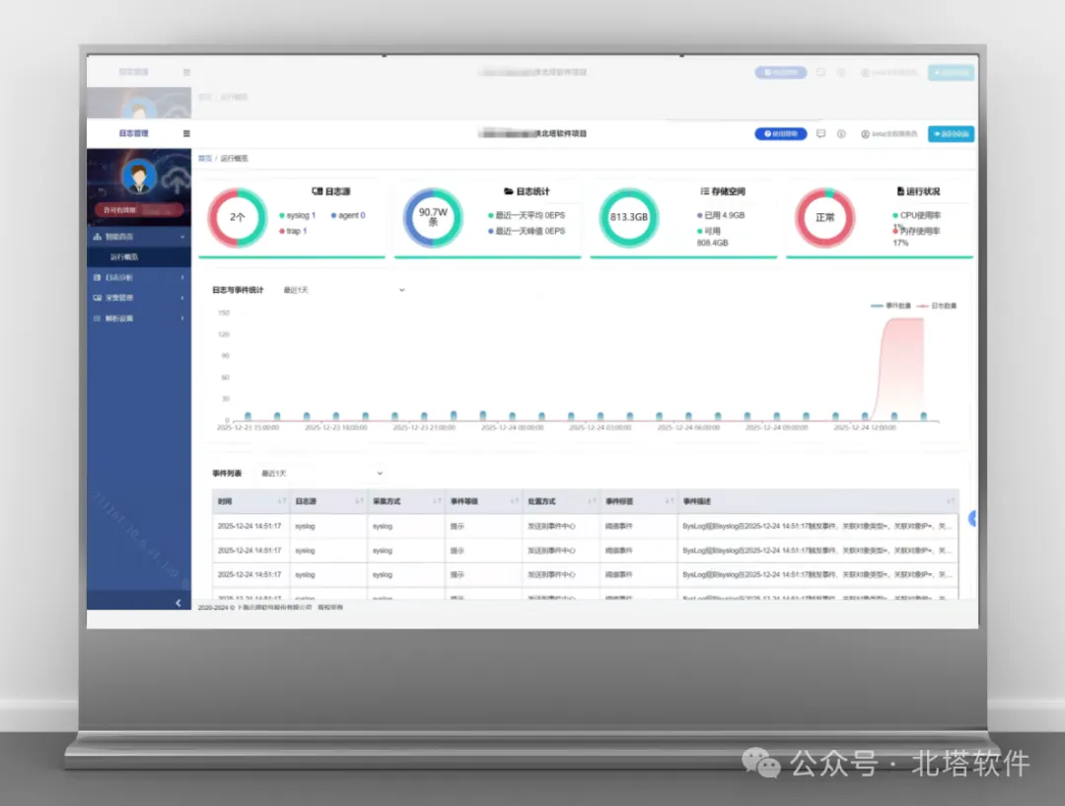Open the 日志与事件统计 time range dropdown
This screenshot has height=806, width=1065.
point(344,290)
